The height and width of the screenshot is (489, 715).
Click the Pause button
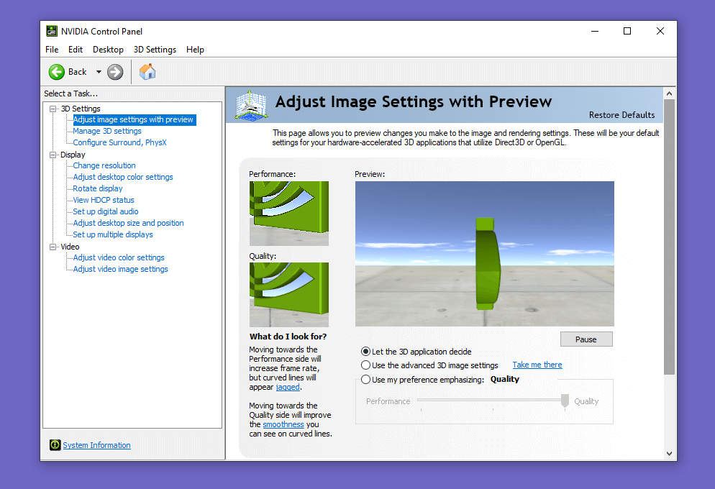[x=586, y=339]
